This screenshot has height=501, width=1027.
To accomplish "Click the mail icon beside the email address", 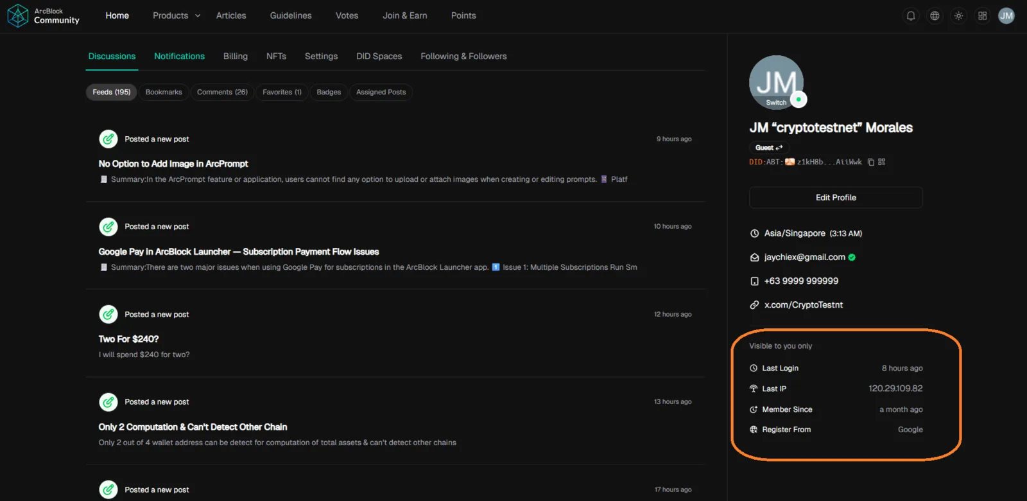I will [x=755, y=258].
